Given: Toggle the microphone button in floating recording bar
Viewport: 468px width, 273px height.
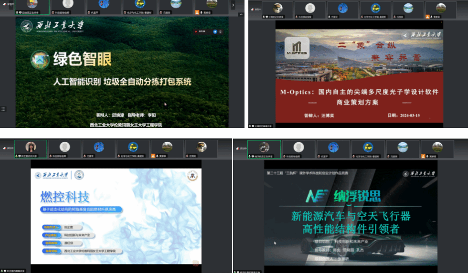Looking at the screenshot, I should (220, 31).
